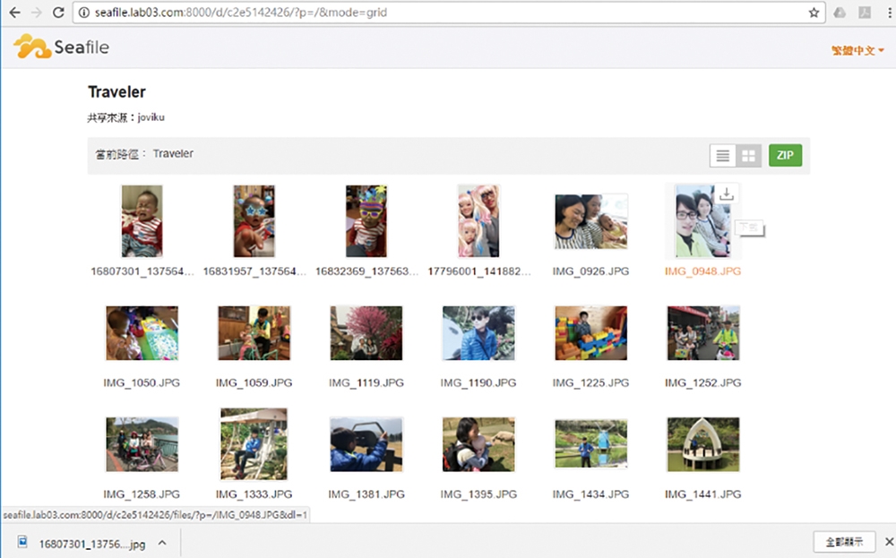Open the IMG_1434.JPG thumbnail

pyautogui.click(x=590, y=444)
